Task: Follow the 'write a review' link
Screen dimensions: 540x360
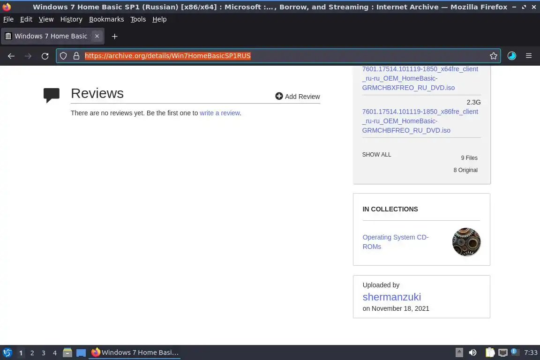Action: pyautogui.click(x=220, y=113)
